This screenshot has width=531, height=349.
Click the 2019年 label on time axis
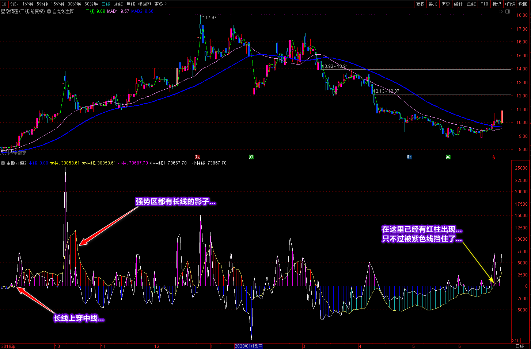coord(8,346)
